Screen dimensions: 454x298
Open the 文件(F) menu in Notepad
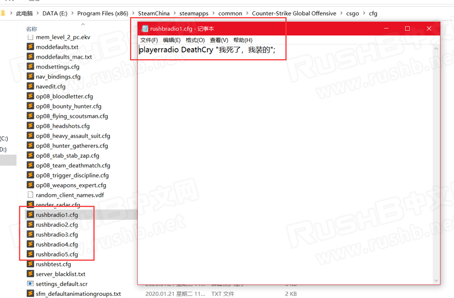tap(149, 40)
